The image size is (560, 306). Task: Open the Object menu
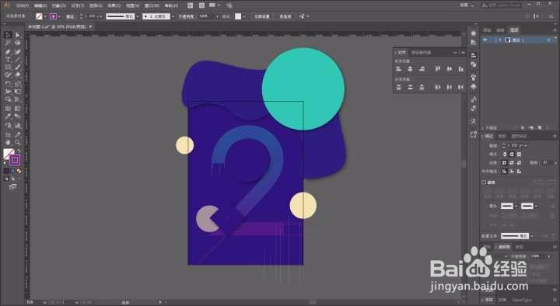coord(59,5)
